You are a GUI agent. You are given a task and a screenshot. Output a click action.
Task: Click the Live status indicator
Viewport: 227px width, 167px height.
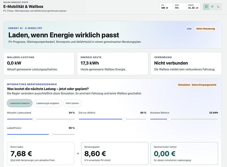pyautogui.click(x=189, y=29)
